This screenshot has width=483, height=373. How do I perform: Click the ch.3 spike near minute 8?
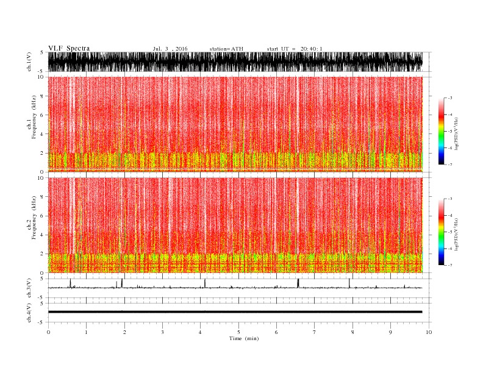349,283
